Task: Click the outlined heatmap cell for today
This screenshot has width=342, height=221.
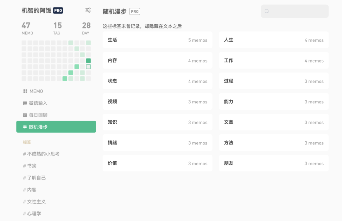Action: click(88, 67)
